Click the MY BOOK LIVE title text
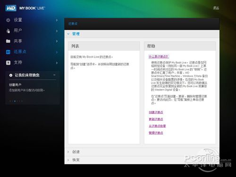This screenshot has width=236, height=177. [32, 8]
